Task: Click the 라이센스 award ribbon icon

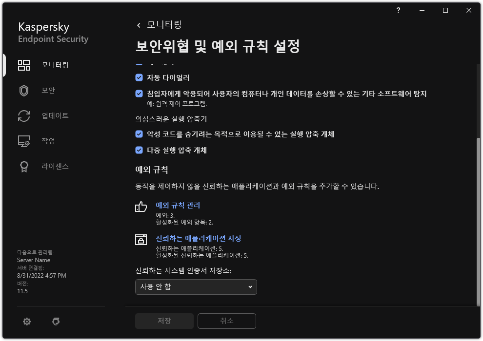Action: (24, 167)
